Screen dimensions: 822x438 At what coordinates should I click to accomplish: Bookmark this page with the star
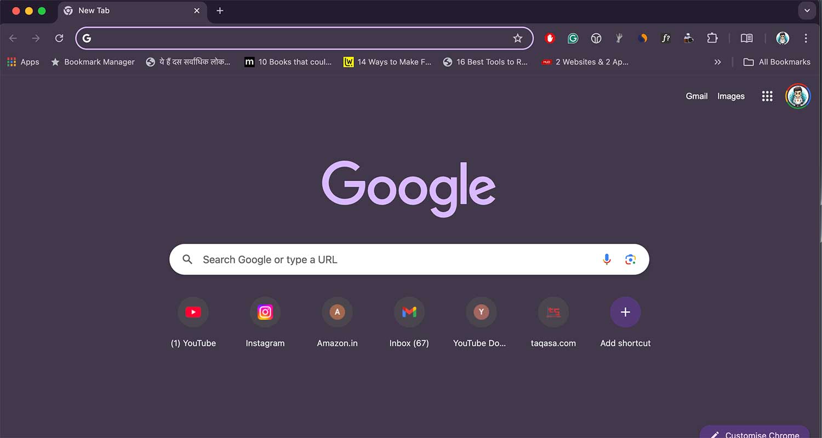518,38
